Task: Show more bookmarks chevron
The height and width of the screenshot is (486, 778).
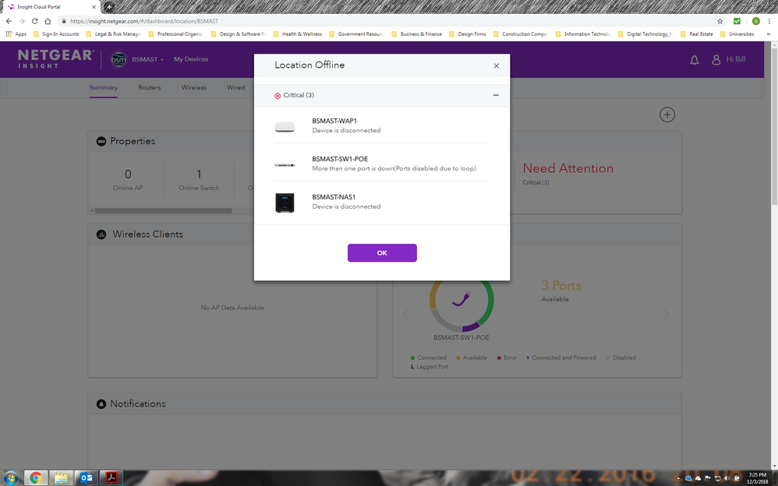Action: (x=769, y=34)
